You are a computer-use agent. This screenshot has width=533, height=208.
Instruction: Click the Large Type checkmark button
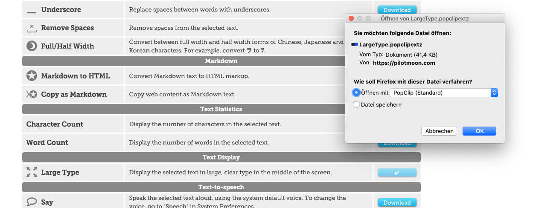[397, 173]
